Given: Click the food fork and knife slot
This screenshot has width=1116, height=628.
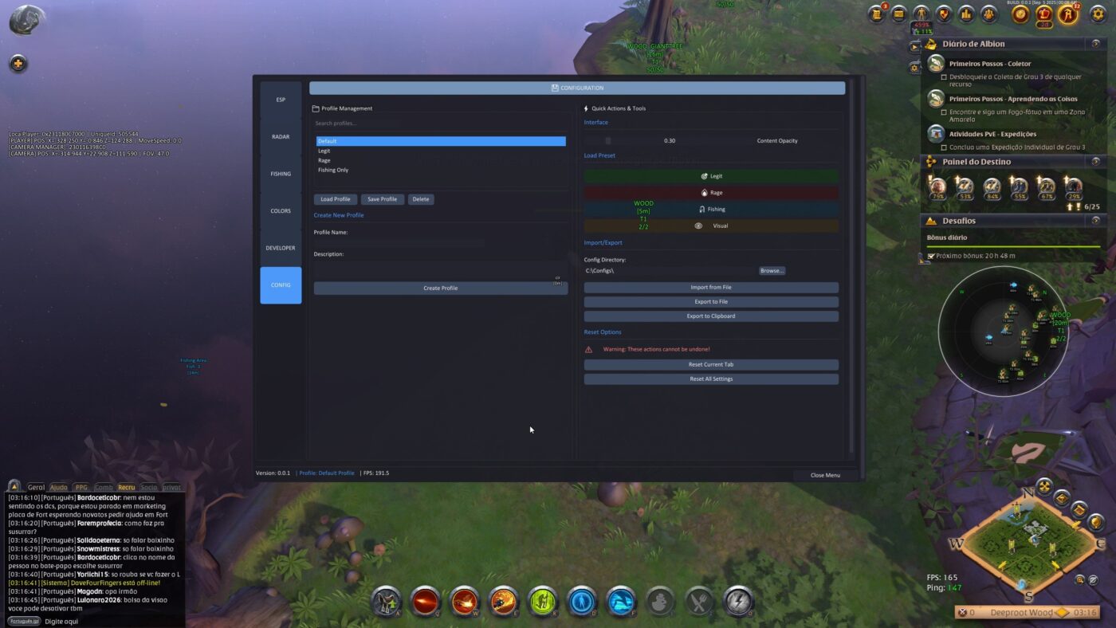Looking at the screenshot, I should click(x=699, y=602).
